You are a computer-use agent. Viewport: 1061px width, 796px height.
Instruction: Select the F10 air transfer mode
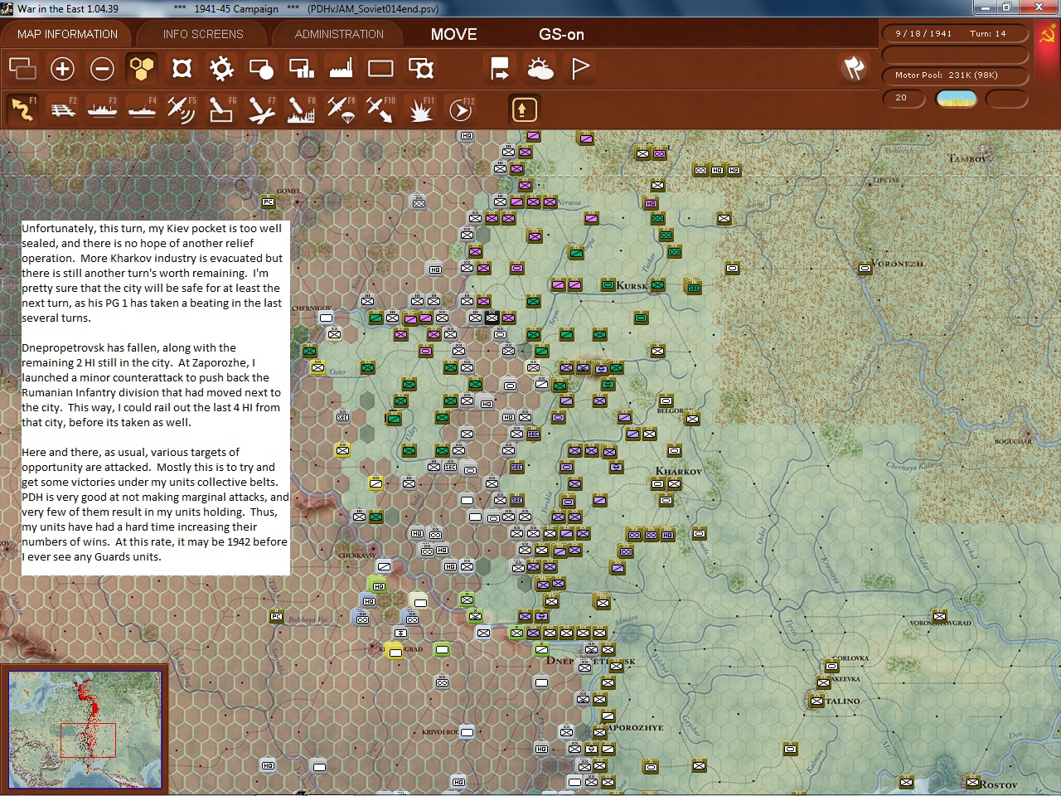click(x=380, y=109)
